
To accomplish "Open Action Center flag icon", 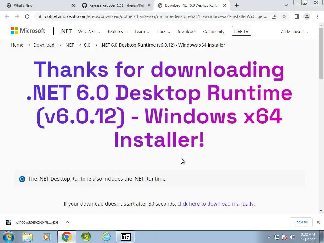I will tap(284, 237).
